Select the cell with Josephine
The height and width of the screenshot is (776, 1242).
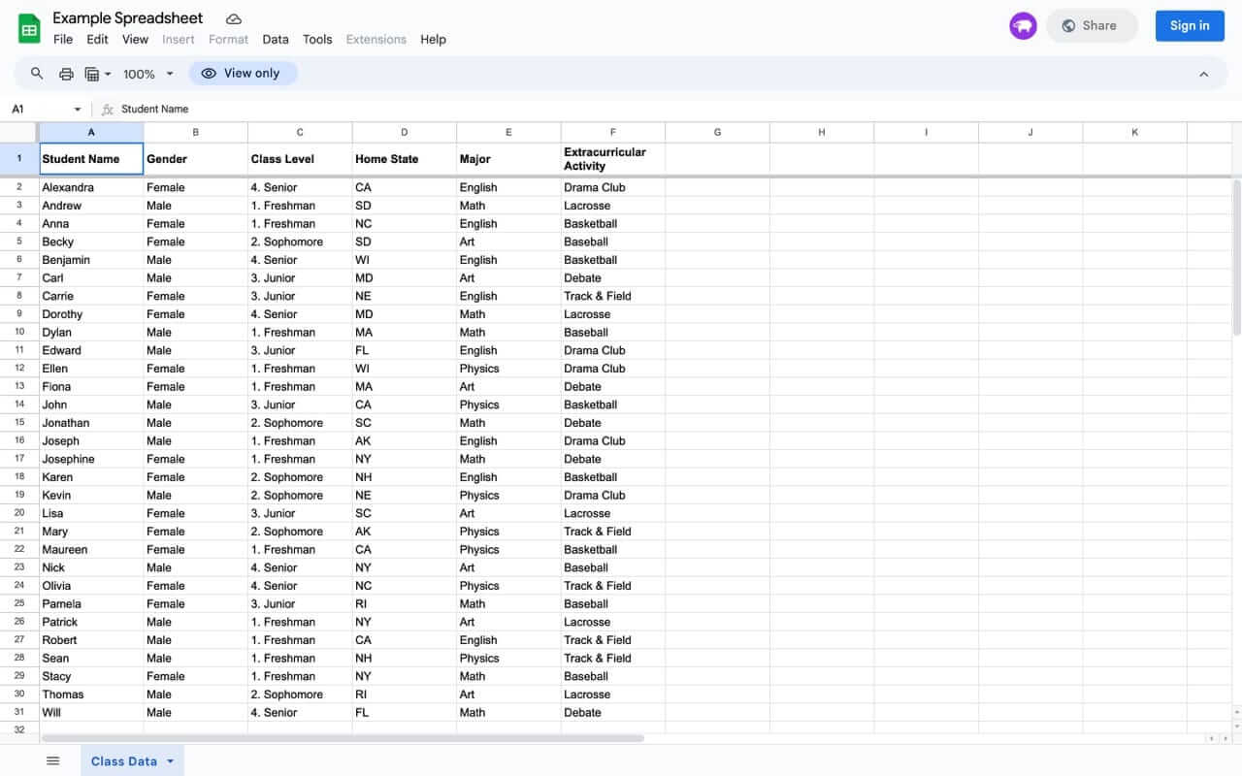point(91,459)
